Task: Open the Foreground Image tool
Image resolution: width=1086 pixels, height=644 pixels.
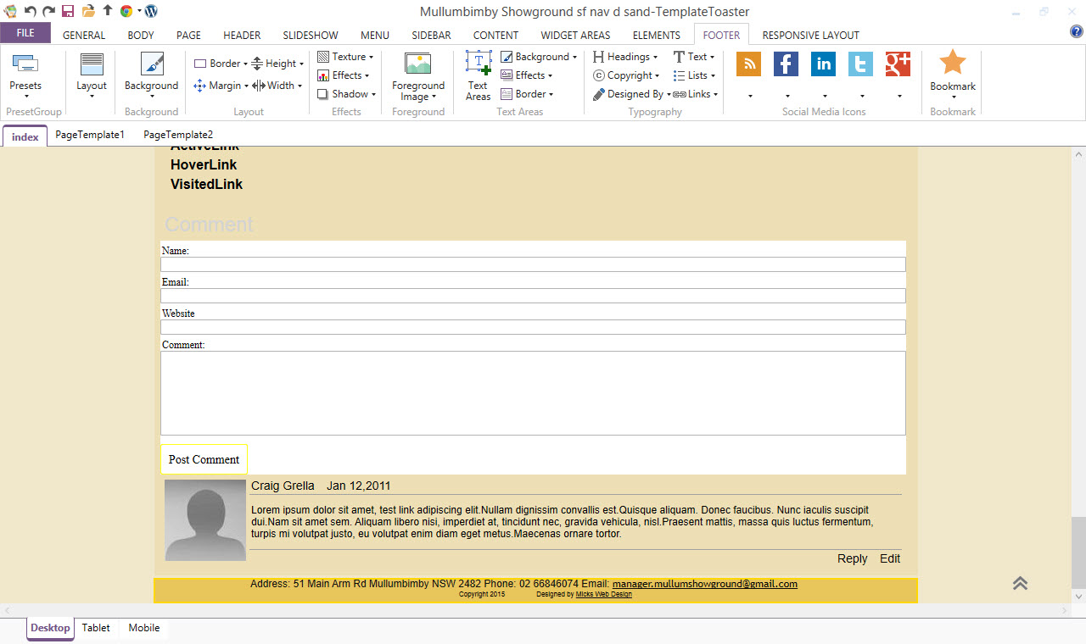Action: [x=417, y=76]
